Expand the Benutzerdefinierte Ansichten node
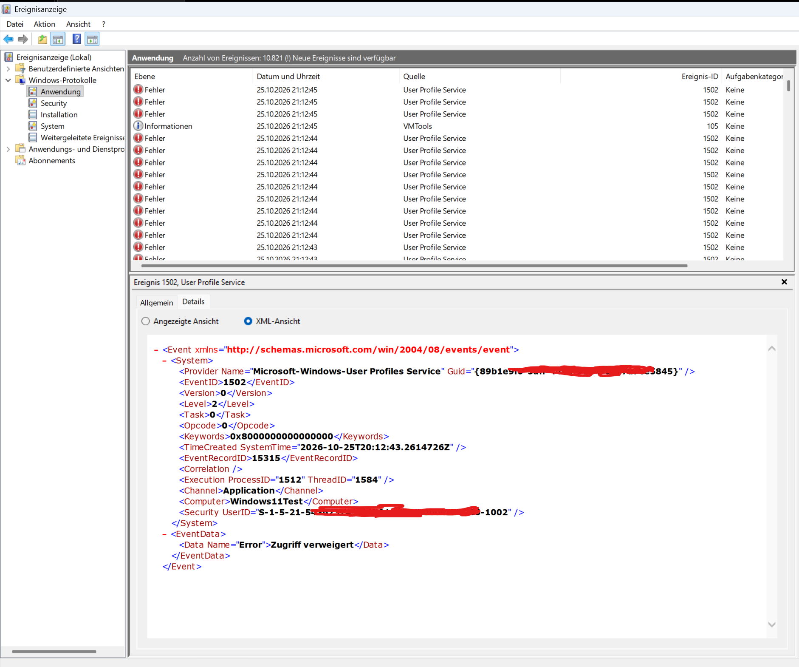 pos(8,69)
